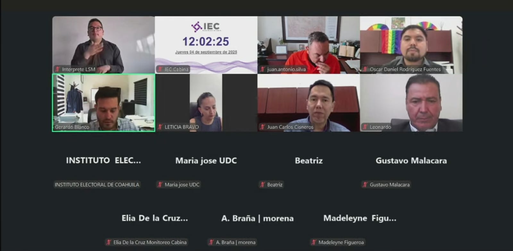Image resolution: width=513 pixels, height=251 pixels.
Task: Click muted mic icon beside A. Braña | morena
Action: (211, 242)
